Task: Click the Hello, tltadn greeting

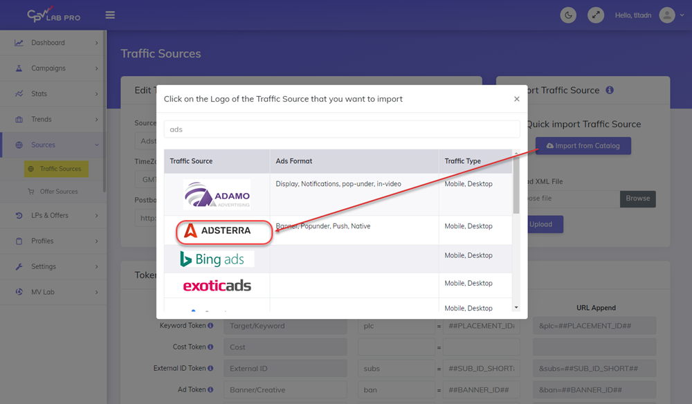Action: [x=633, y=15]
